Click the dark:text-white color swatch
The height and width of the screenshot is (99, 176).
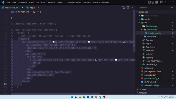[116, 60]
